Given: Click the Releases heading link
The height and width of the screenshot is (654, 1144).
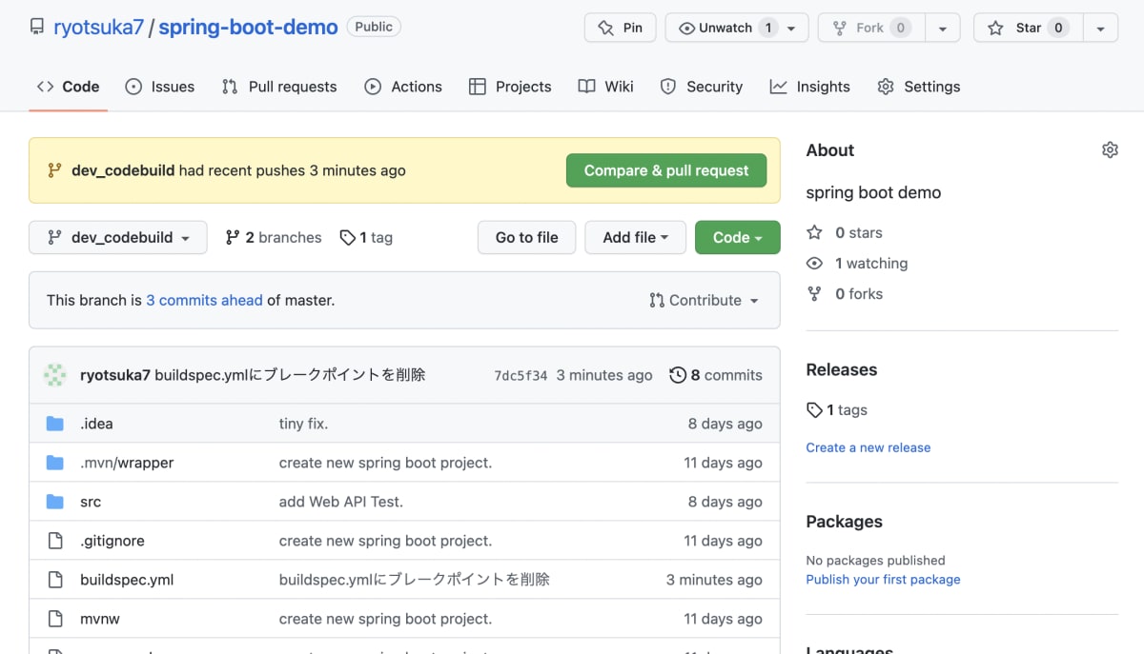Looking at the screenshot, I should tap(842, 370).
